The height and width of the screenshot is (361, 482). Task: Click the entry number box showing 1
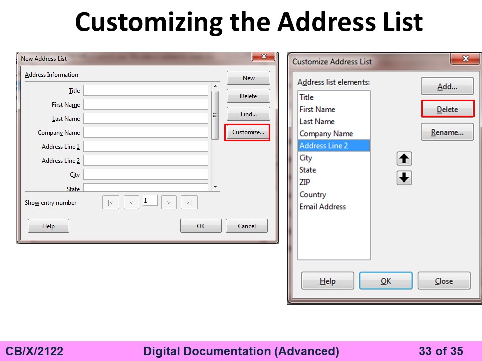coord(150,201)
